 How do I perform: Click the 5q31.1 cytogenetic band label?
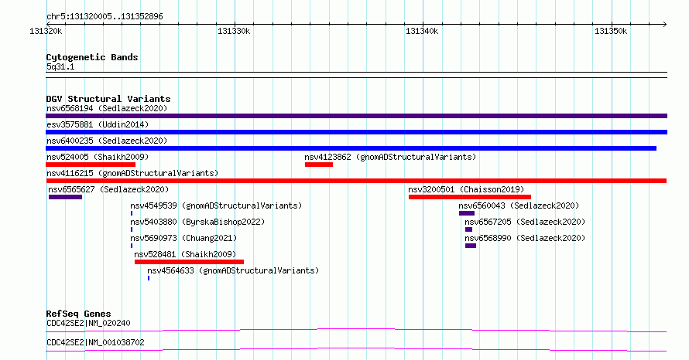(x=60, y=66)
